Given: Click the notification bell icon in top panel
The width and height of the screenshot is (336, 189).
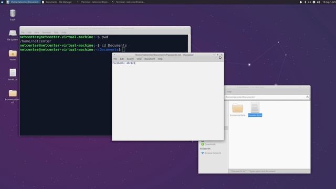Looking at the screenshot, I should [x=301, y=2].
